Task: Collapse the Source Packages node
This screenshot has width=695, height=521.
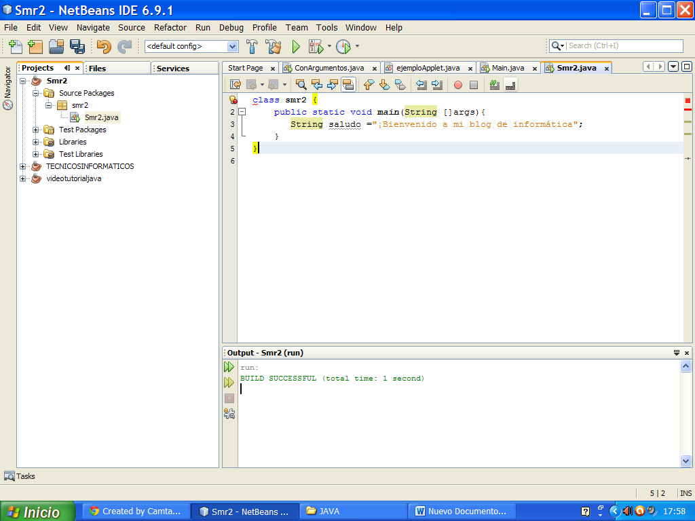Action: 35,93
